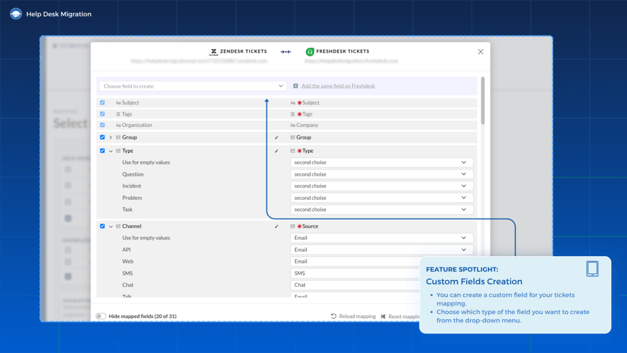The width and height of the screenshot is (627, 353).
Task: Edit the Group mapping with pencil icon
Action: point(276,137)
